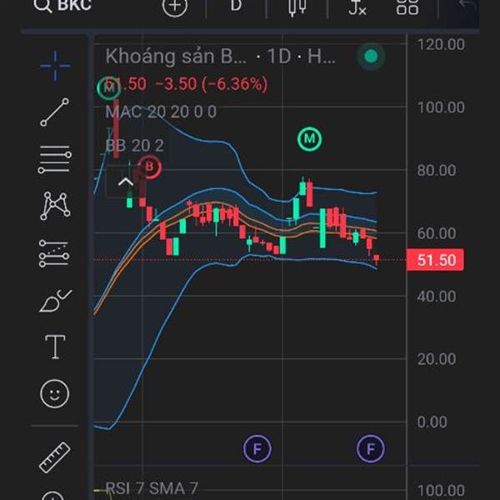Click the 1D interval label in the legend
The height and width of the screenshot is (500, 500).
pos(279,57)
